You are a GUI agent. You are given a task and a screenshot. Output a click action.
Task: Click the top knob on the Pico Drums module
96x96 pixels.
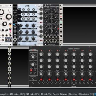point(15,11)
